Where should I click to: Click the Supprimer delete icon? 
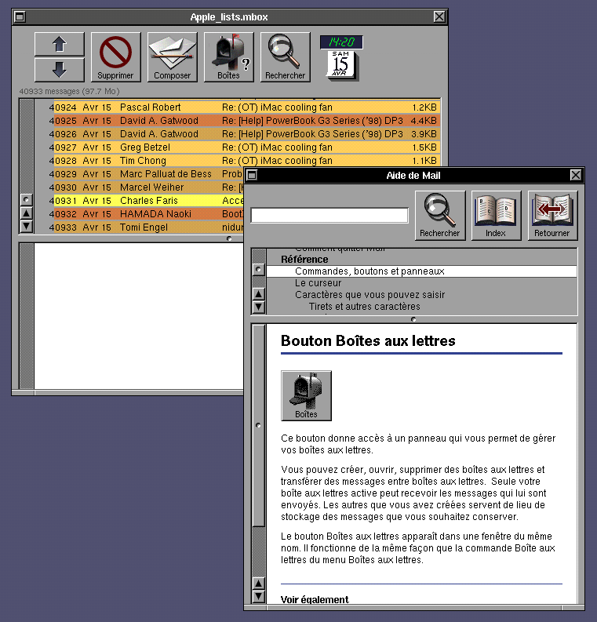click(116, 57)
